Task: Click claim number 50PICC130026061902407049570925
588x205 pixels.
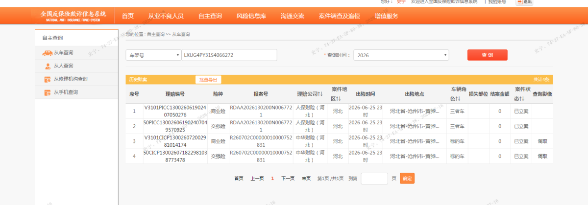Action: click(x=175, y=126)
